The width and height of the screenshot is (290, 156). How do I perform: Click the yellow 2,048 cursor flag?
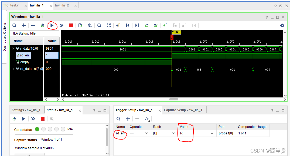(176, 32)
